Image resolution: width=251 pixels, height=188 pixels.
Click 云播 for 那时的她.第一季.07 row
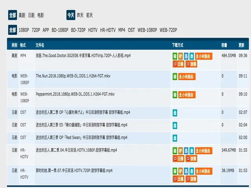(x=178, y=179)
